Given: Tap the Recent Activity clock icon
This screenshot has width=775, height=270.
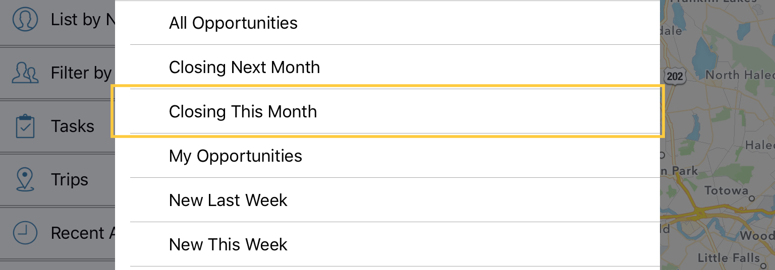Looking at the screenshot, I should tap(25, 233).
